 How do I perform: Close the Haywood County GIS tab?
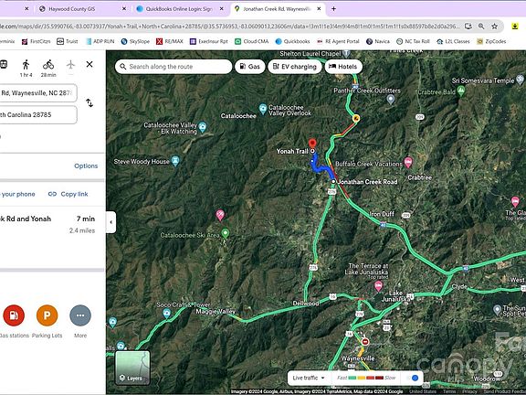(124, 9)
